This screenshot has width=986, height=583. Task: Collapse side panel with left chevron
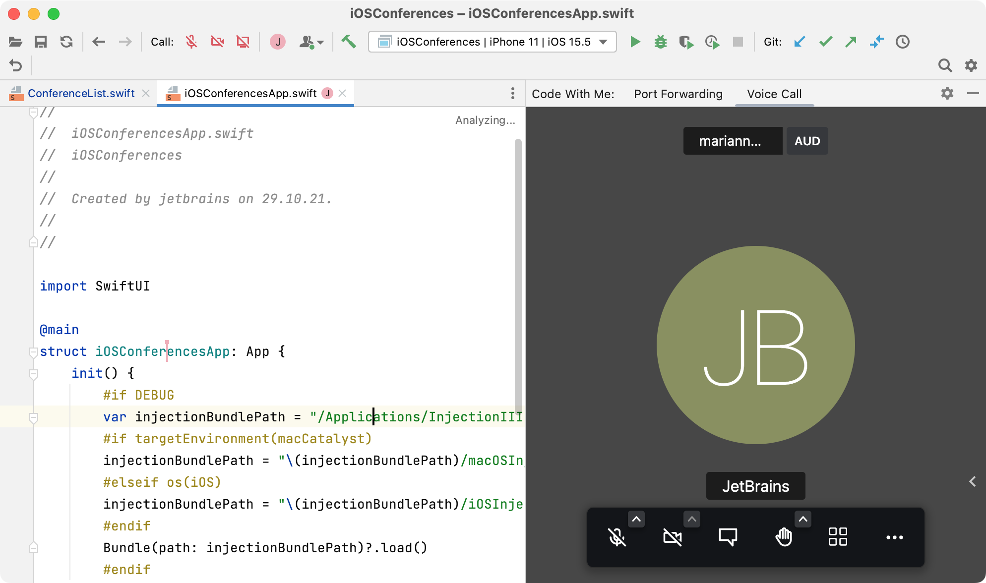(972, 481)
